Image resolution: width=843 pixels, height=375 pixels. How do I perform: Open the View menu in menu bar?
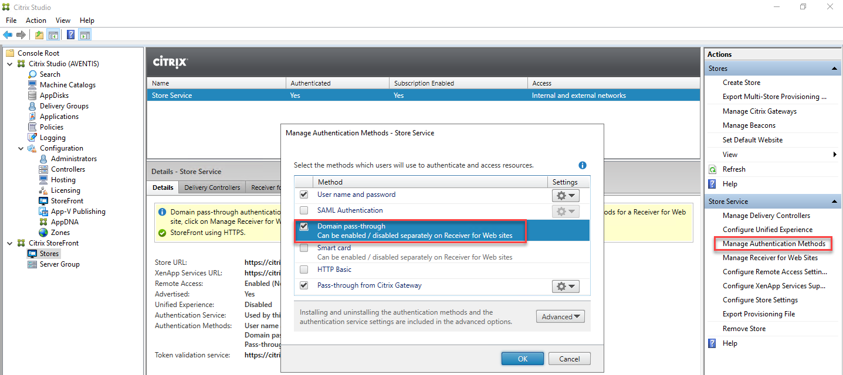click(x=63, y=21)
